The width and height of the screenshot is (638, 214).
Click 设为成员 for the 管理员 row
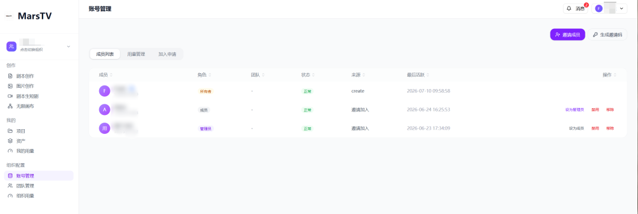point(576,129)
